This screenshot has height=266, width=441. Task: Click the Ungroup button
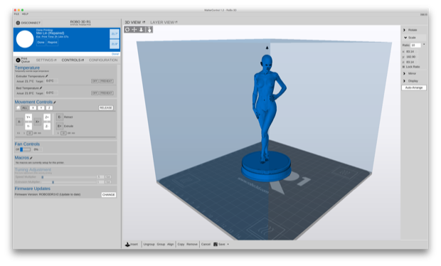[x=149, y=244]
